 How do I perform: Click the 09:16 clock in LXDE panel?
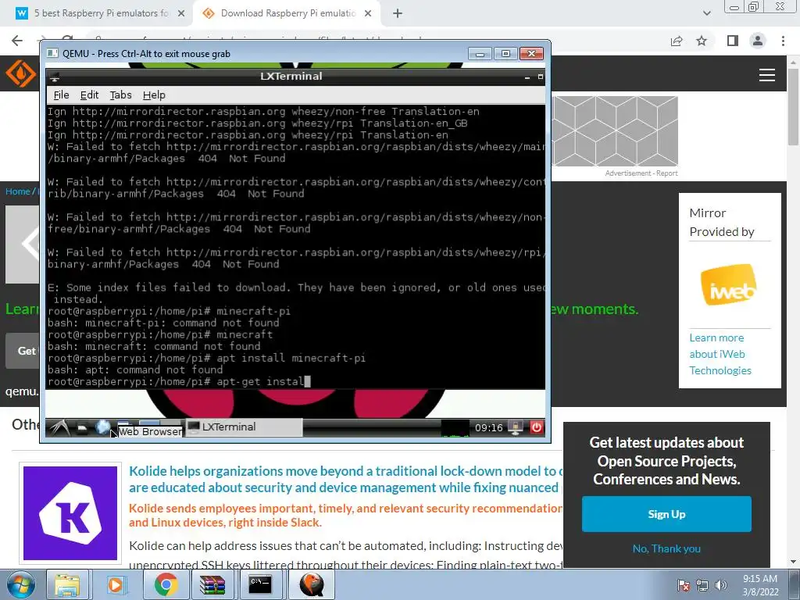coord(489,427)
